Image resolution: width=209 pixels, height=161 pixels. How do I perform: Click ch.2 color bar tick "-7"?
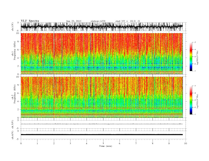click(x=195, y=114)
